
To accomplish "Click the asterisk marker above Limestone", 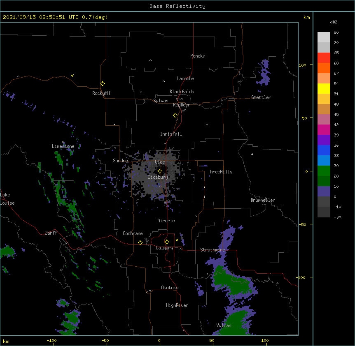I will pos(63,142).
